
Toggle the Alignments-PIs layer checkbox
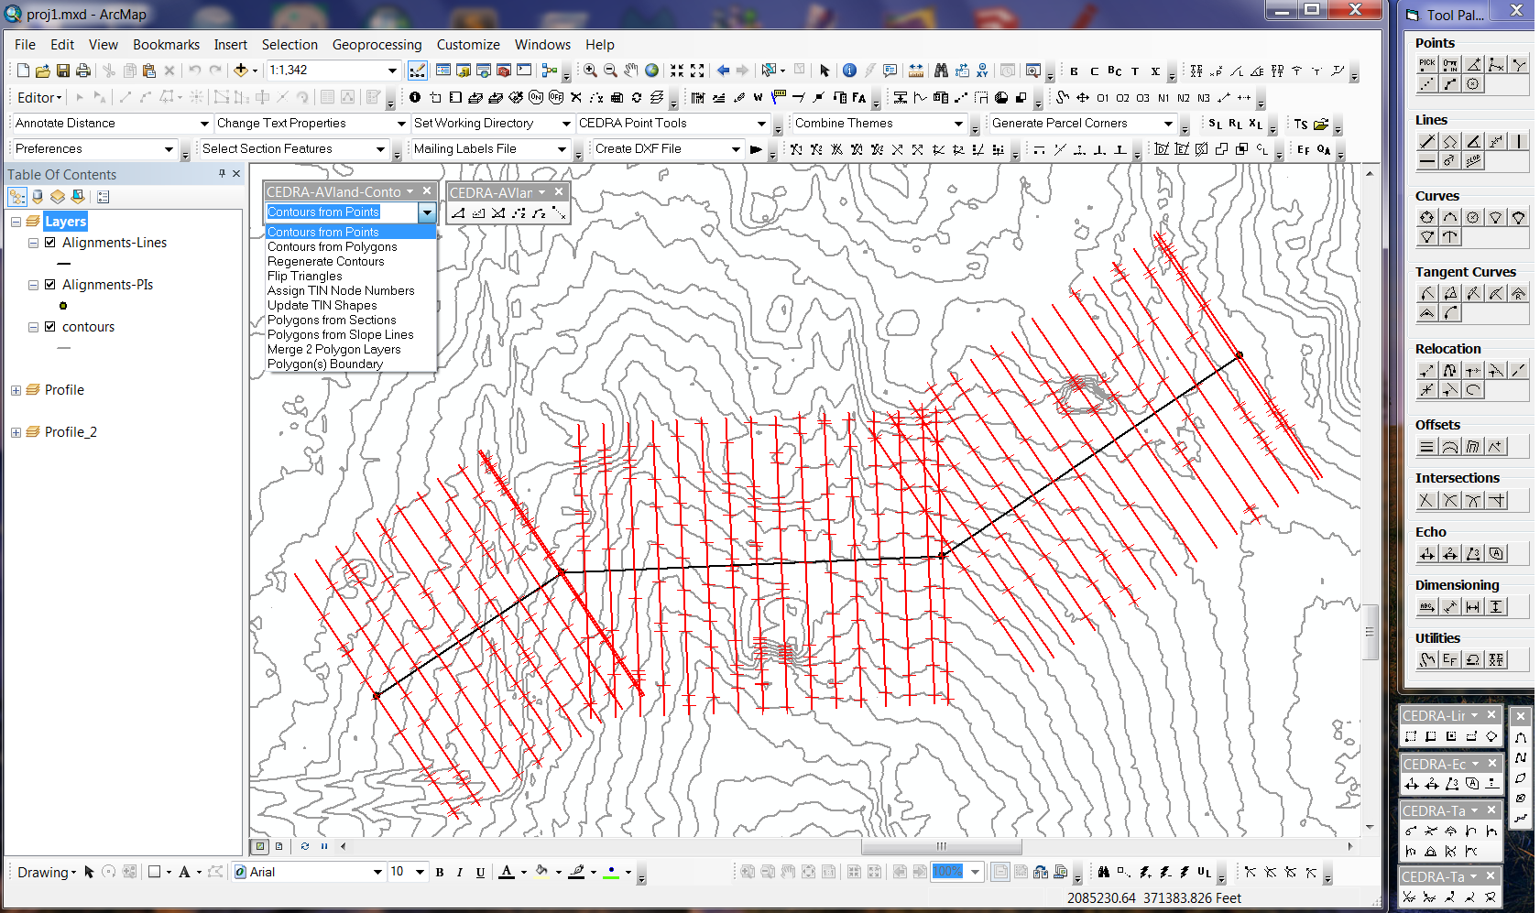pos(50,285)
